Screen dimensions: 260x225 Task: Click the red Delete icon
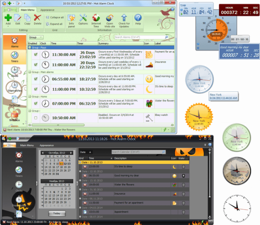[x=38, y=18]
